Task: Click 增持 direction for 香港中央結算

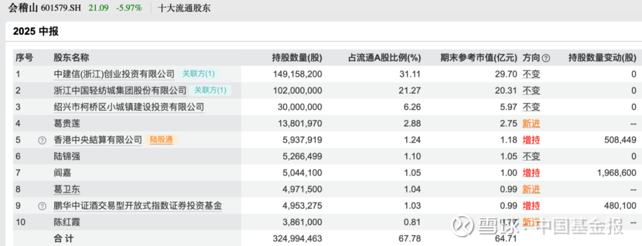Action: click(x=531, y=140)
